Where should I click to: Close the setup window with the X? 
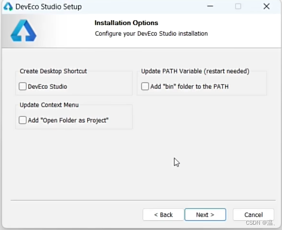point(267,6)
